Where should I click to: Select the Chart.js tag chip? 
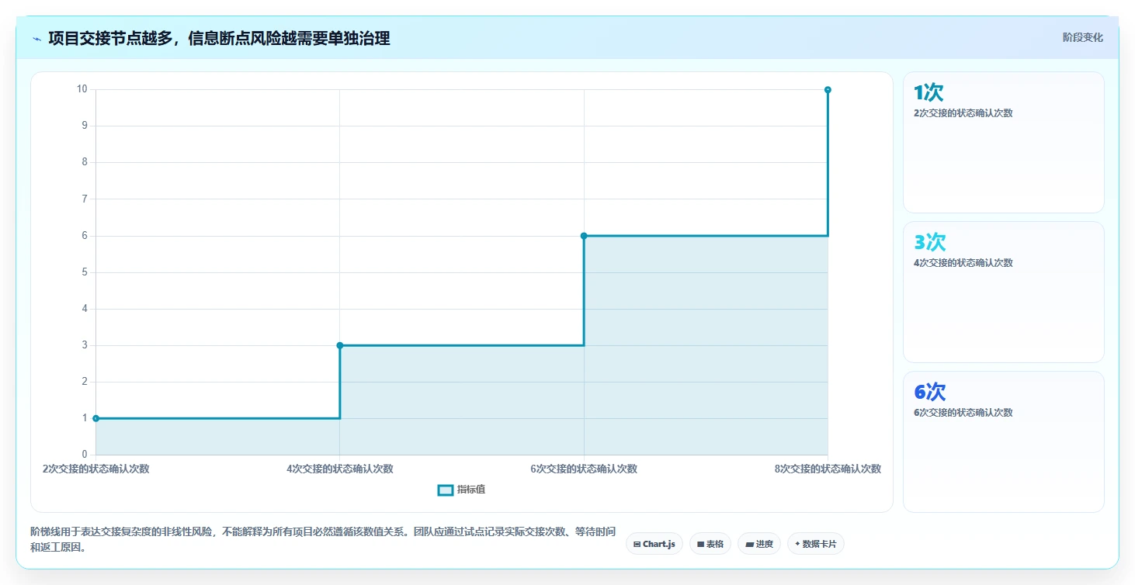pos(654,544)
